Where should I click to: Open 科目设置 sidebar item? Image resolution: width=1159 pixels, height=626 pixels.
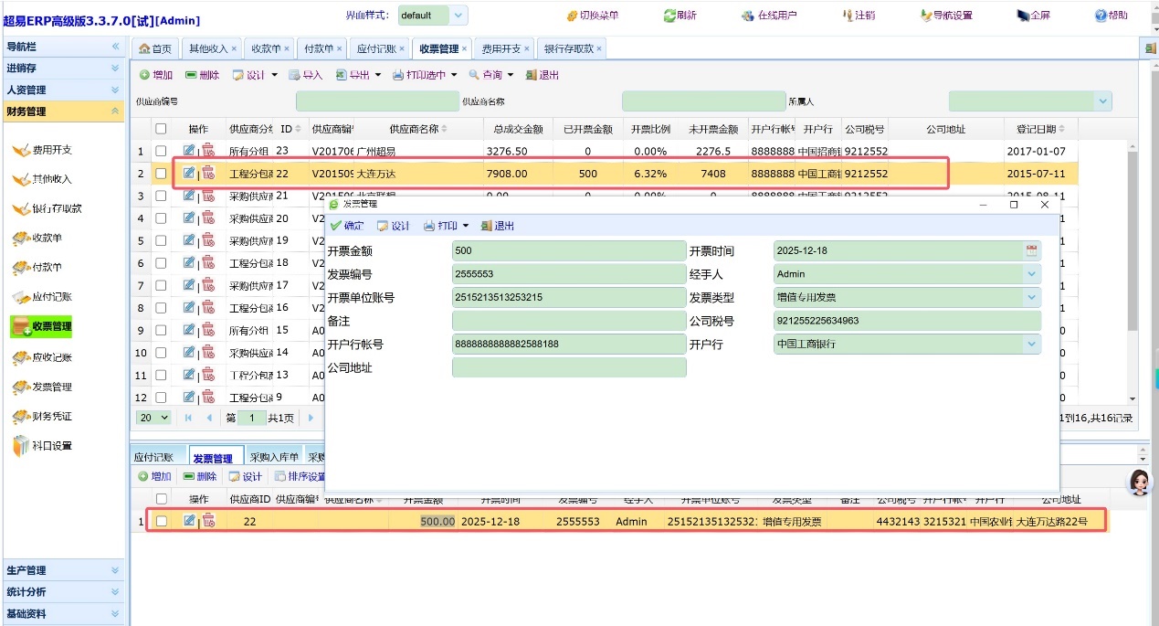coord(51,446)
